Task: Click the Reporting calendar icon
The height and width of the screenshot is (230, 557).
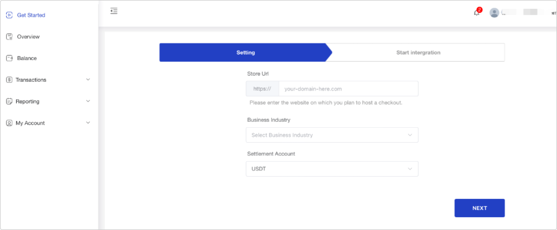Action: (x=9, y=101)
